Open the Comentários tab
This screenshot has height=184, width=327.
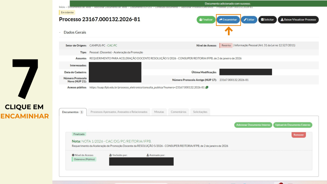coord(179,112)
